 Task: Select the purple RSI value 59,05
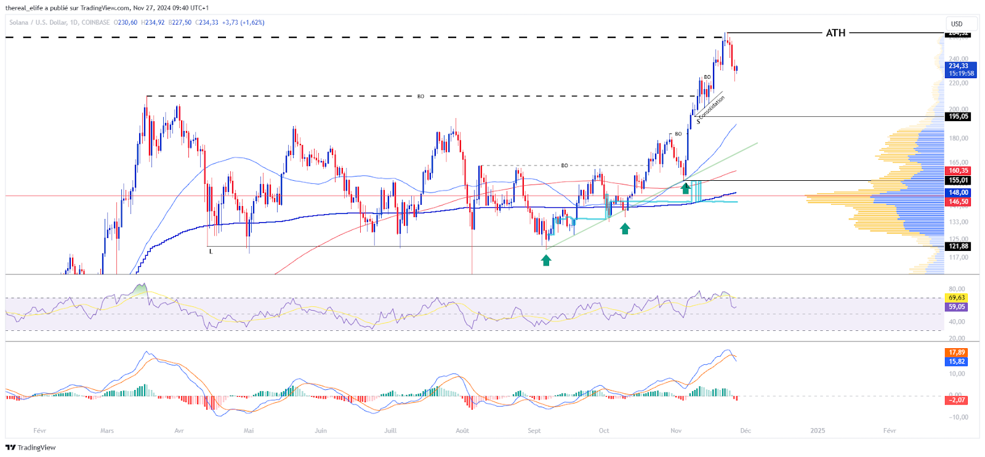[957, 307]
